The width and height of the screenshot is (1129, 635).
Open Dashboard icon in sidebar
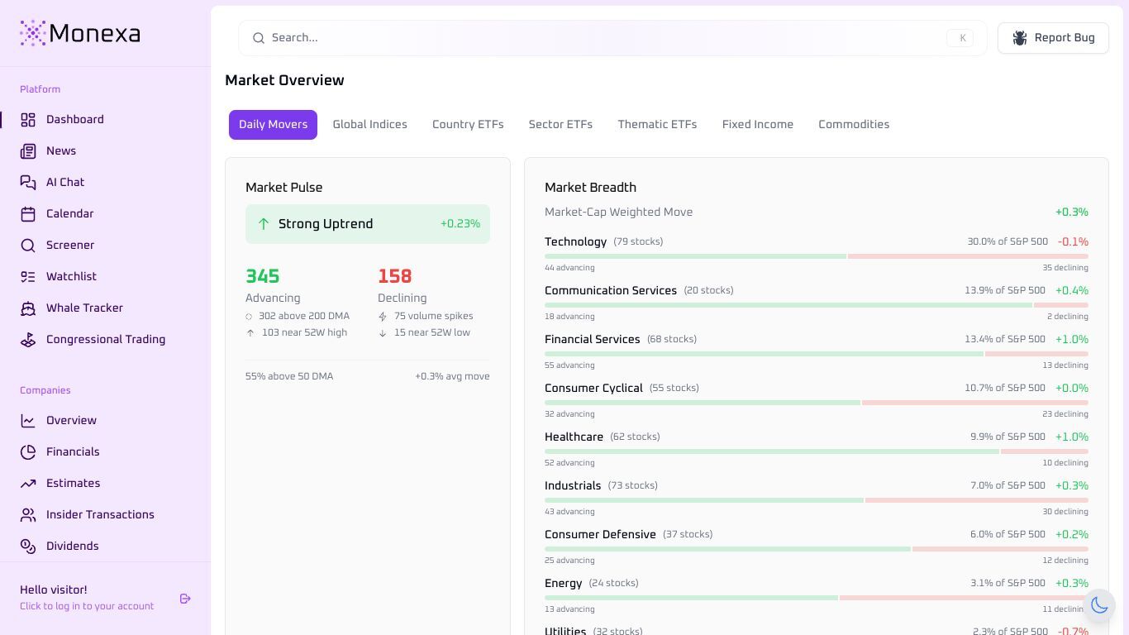point(28,120)
